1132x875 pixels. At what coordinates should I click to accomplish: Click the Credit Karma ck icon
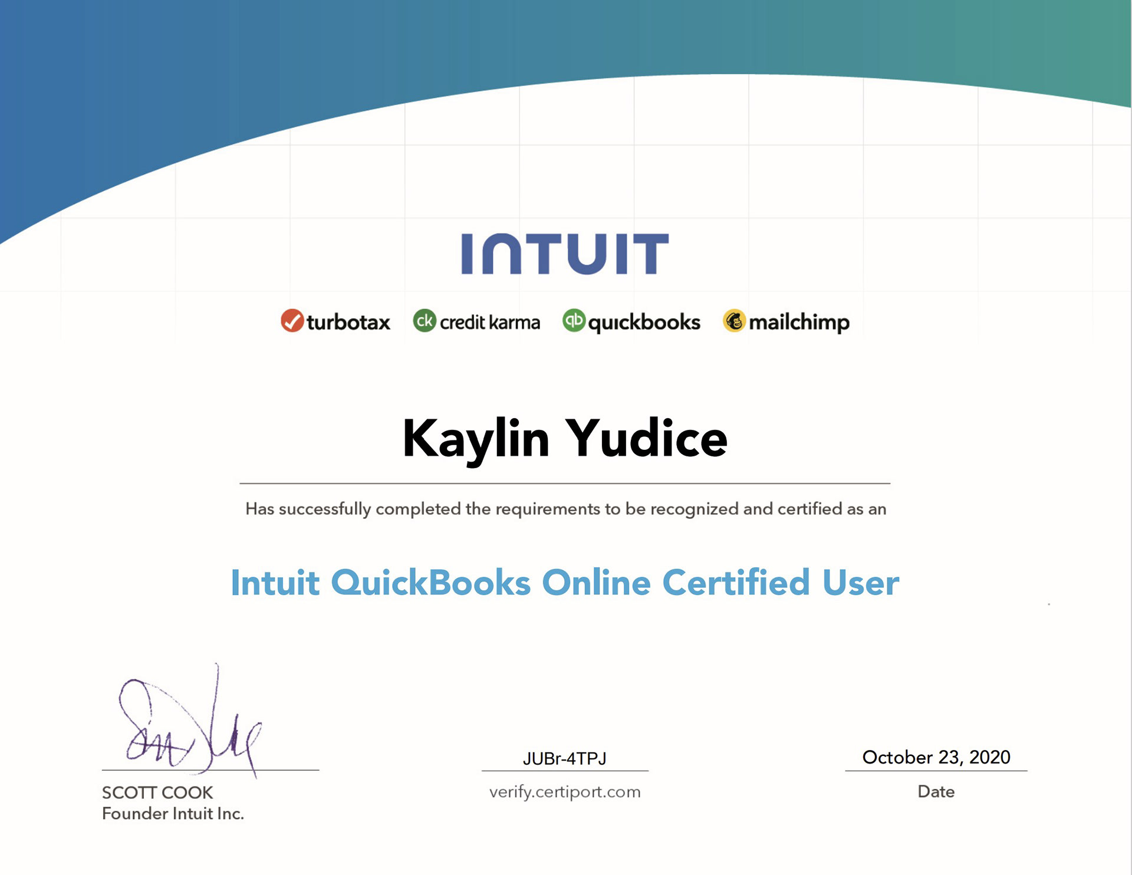(x=424, y=321)
